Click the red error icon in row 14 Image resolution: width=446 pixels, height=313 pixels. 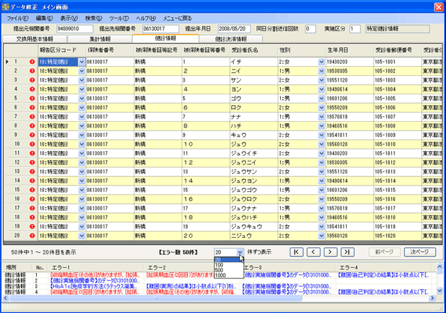(x=32, y=180)
